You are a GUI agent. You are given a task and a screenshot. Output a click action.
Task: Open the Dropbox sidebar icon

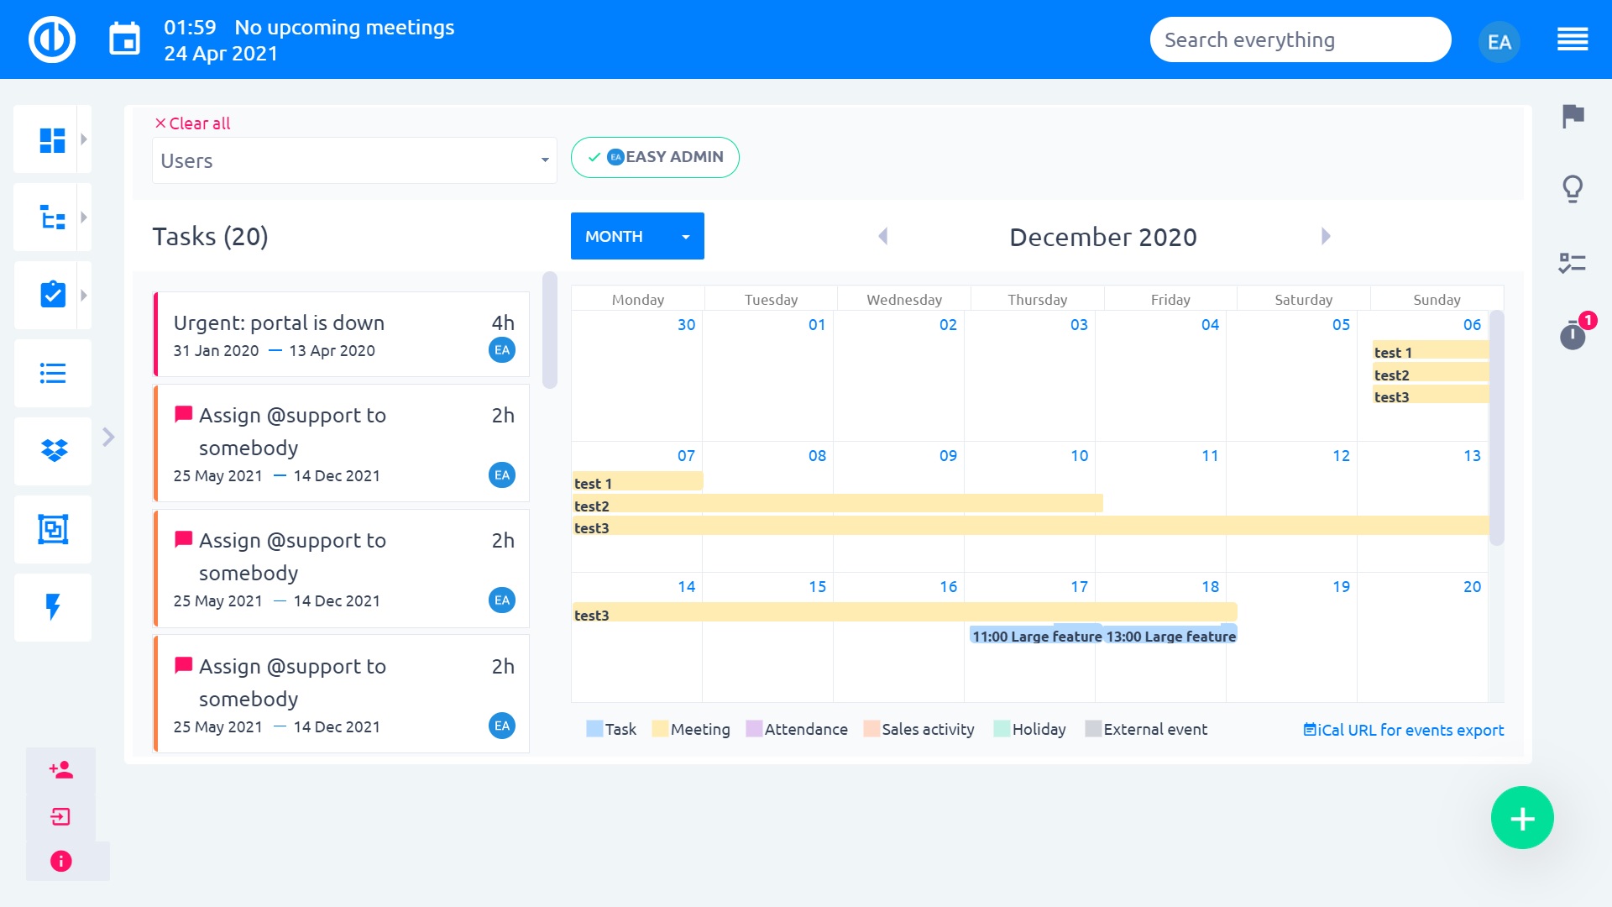(x=54, y=451)
